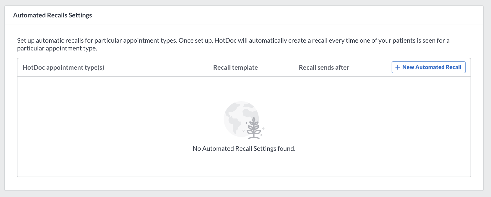This screenshot has height=197, width=491.
Task: Click the plus sparkle right of plant
Action: coord(263,129)
